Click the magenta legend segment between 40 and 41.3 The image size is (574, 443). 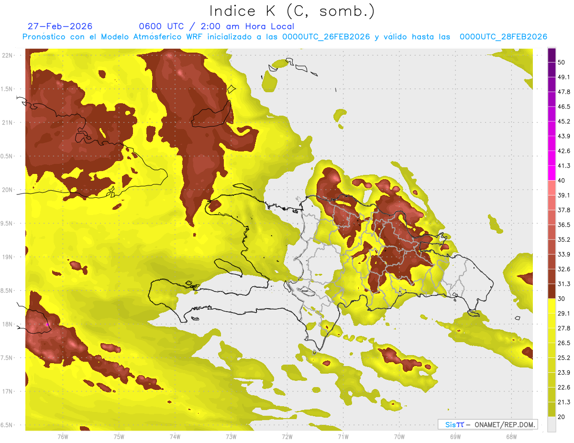click(x=552, y=173)
